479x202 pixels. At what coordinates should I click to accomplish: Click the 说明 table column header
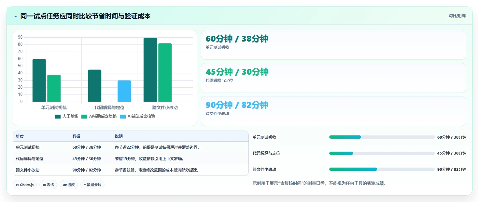pos(119,136)
